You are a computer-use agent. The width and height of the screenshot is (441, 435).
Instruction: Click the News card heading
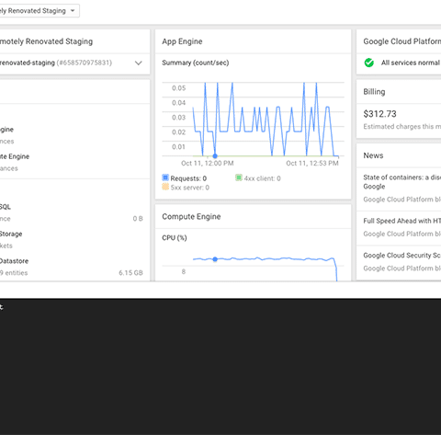point(373,155)
